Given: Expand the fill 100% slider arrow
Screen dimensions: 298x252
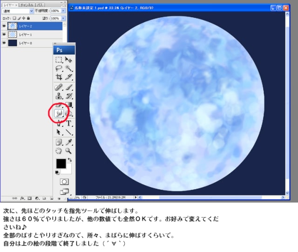Looking at the screenshot, I should [63, 18].
